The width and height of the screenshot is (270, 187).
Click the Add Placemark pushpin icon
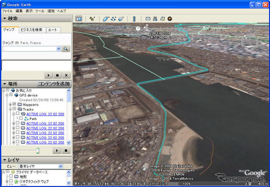[92, 18]
